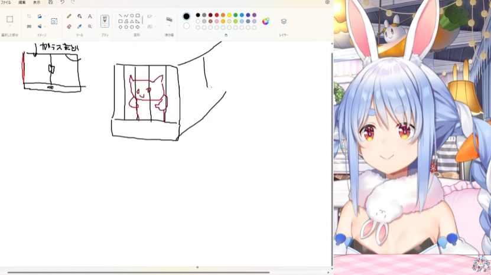491x275 pixels.
Task: Expand the Brush type dropdown
Action: [105, 26]
